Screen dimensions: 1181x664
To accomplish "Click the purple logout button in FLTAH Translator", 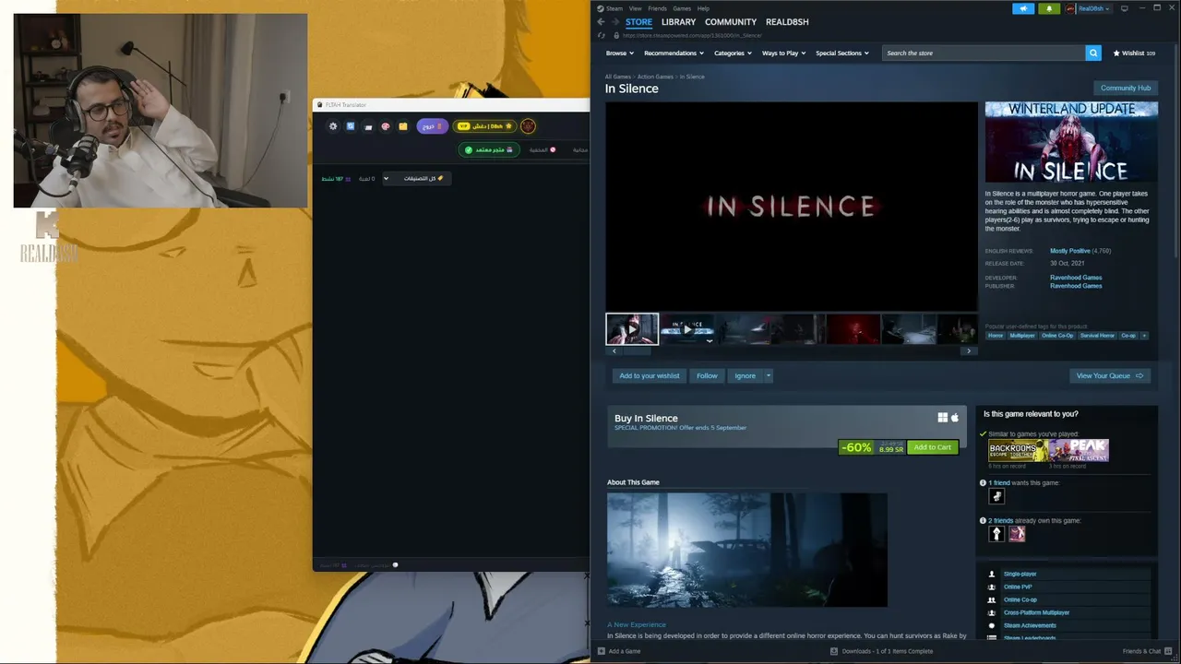I will [x=432, y=126].
